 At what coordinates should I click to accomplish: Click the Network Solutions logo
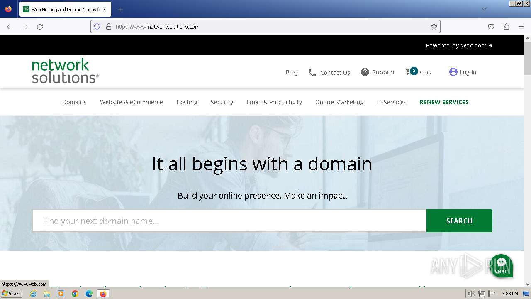pyautogui.click(x=65, y=71)
